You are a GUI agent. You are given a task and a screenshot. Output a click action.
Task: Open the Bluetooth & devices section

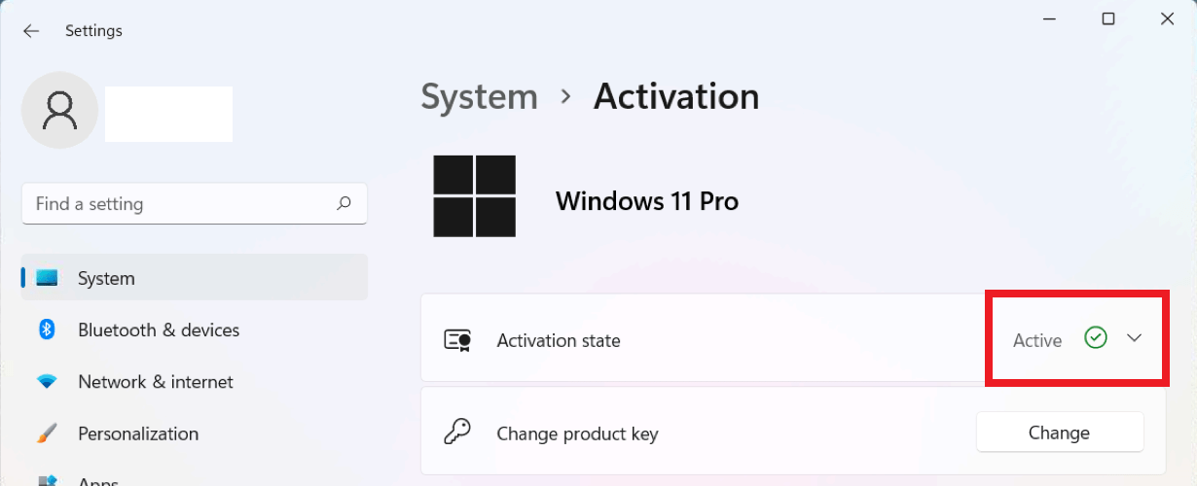(159, 330)
